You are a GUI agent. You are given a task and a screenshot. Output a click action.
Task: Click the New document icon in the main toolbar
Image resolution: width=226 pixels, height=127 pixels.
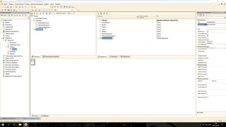[2, 7]
